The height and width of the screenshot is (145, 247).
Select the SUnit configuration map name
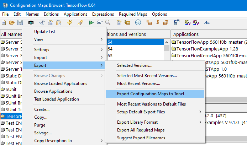coord(11,89)
